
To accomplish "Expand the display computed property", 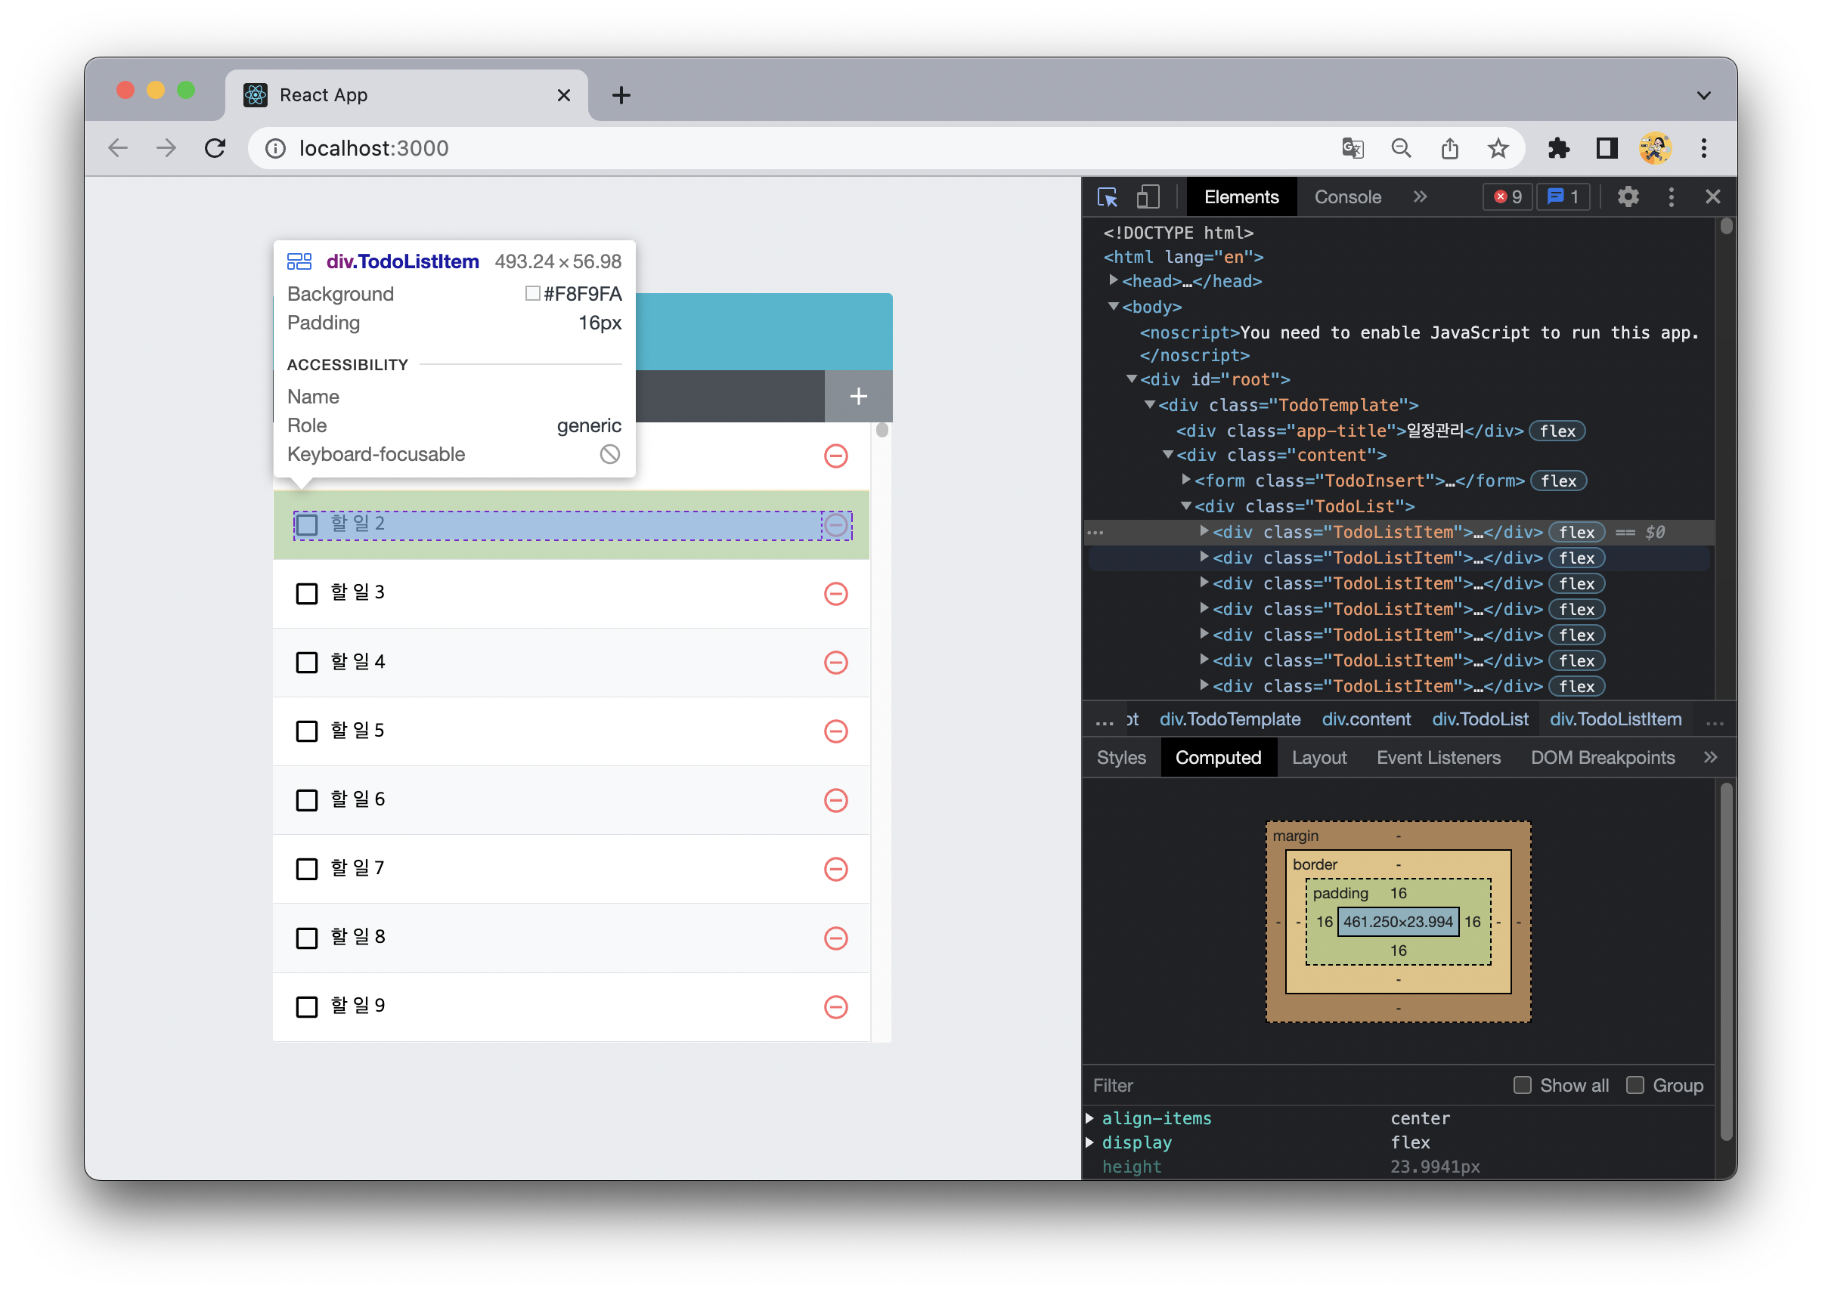I will (x=1089, y=1142).
